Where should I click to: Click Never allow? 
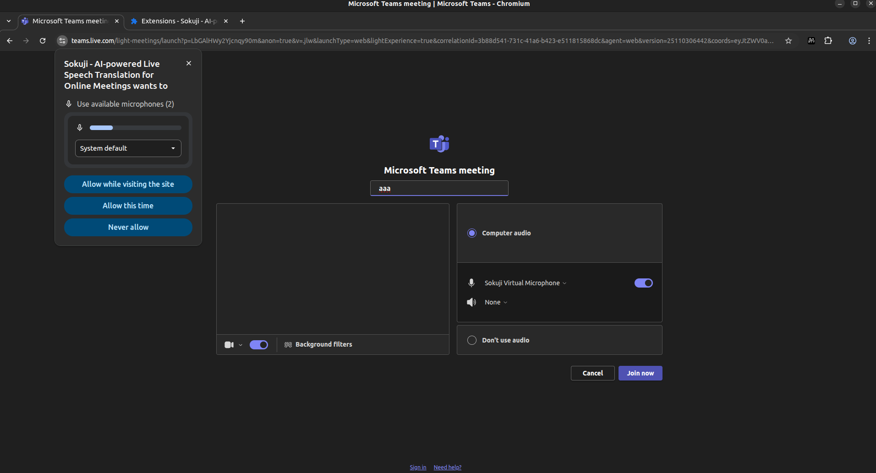pyautogui.click(x=128, y=227)
